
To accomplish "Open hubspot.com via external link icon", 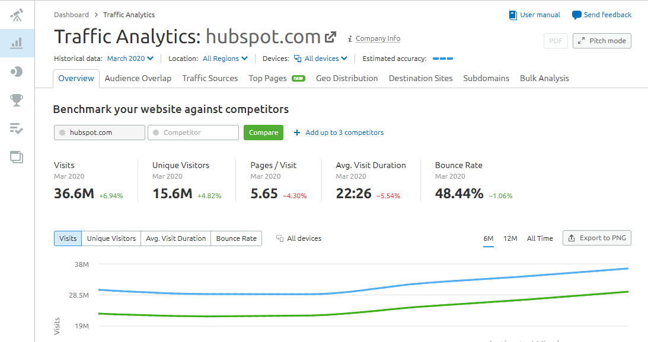I will (331, 37).
